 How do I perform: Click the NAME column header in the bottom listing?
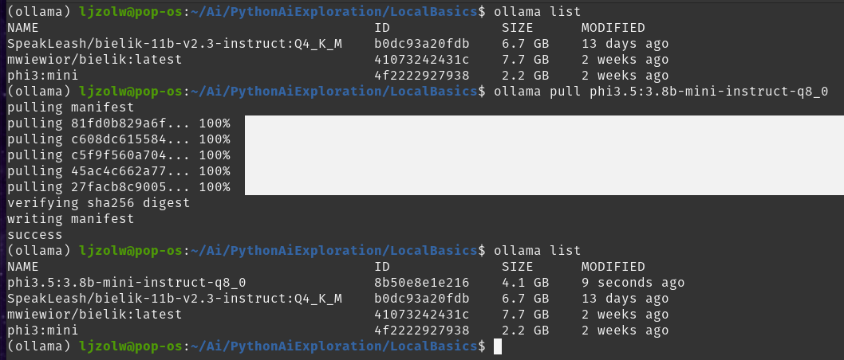(22, 267)
